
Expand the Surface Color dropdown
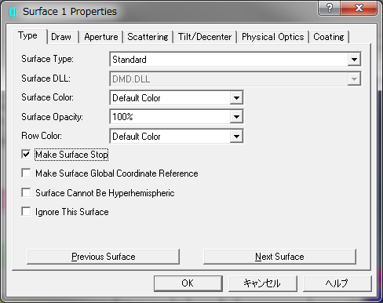pos(236,98)
